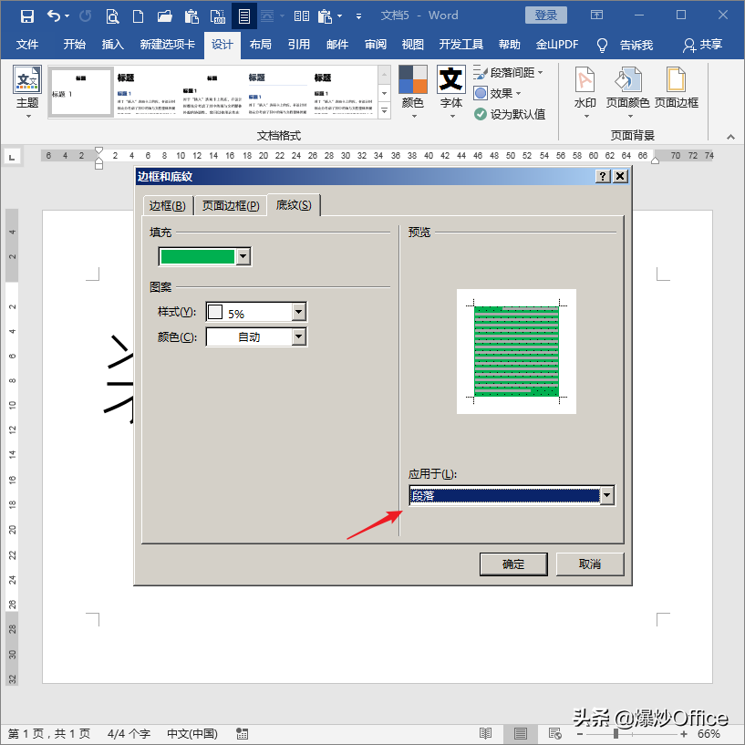Expand the Apply to (应用于) combo box
Viewport: 745px width, 745px height.
(x=607, y=495)
